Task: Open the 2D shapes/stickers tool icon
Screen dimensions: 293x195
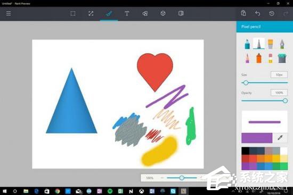Action: [x=145, y=13]
